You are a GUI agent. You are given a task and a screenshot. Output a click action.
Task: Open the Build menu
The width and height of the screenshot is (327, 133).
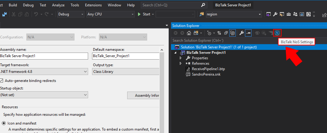click(x=13, y=5)
